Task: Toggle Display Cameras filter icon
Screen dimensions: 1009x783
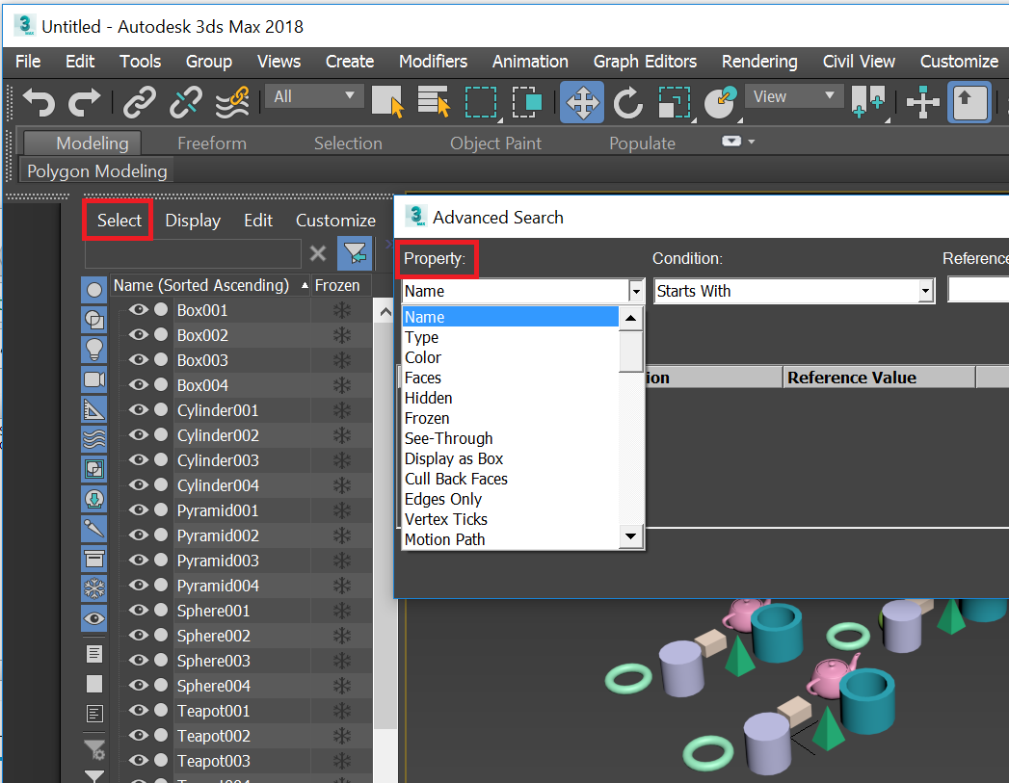Action: [x=93, y=379]
